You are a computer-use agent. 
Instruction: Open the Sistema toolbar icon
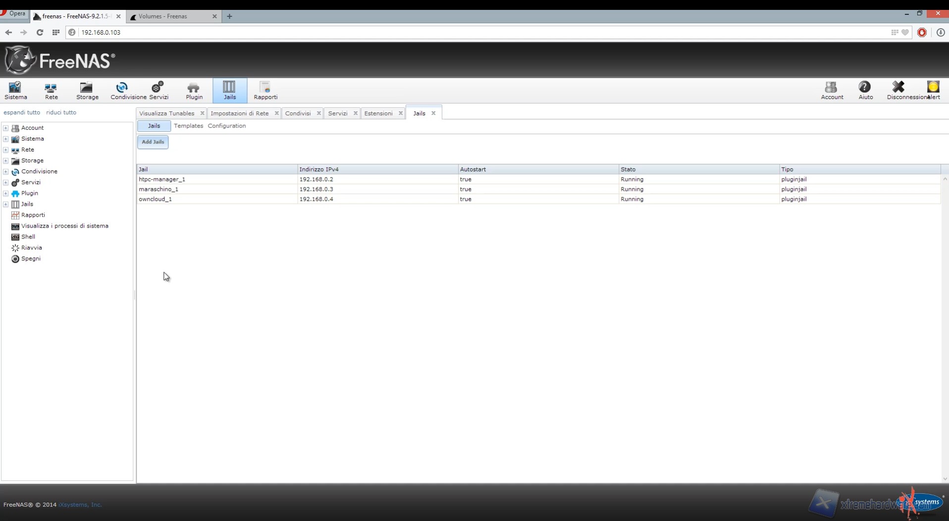(15, 90)
